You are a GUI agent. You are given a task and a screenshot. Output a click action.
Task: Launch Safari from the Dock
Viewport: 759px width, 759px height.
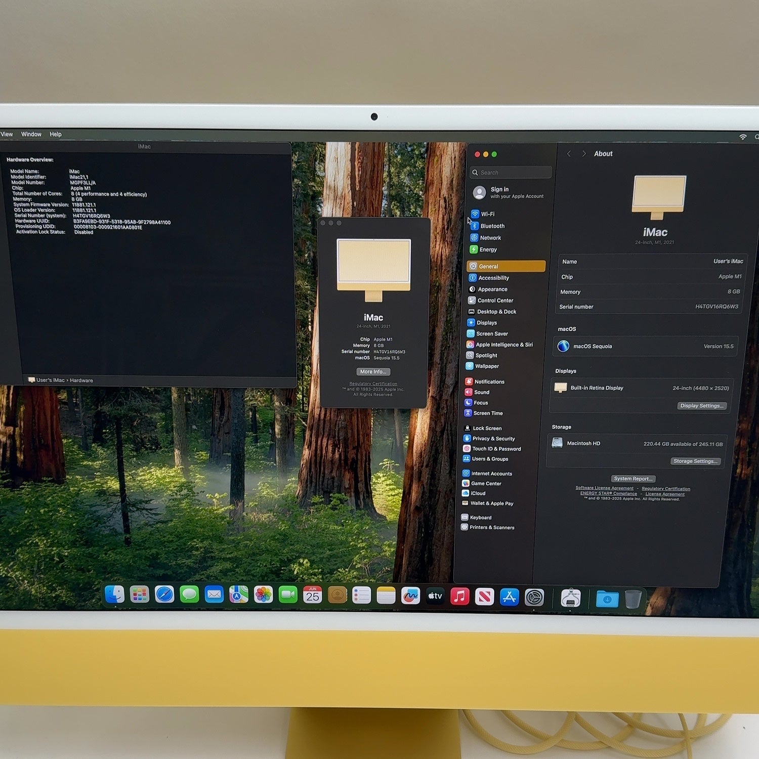164,595
